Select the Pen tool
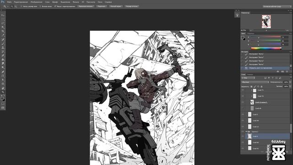Image resolution: width=293 pixels, height=165 pixels. 3,72
